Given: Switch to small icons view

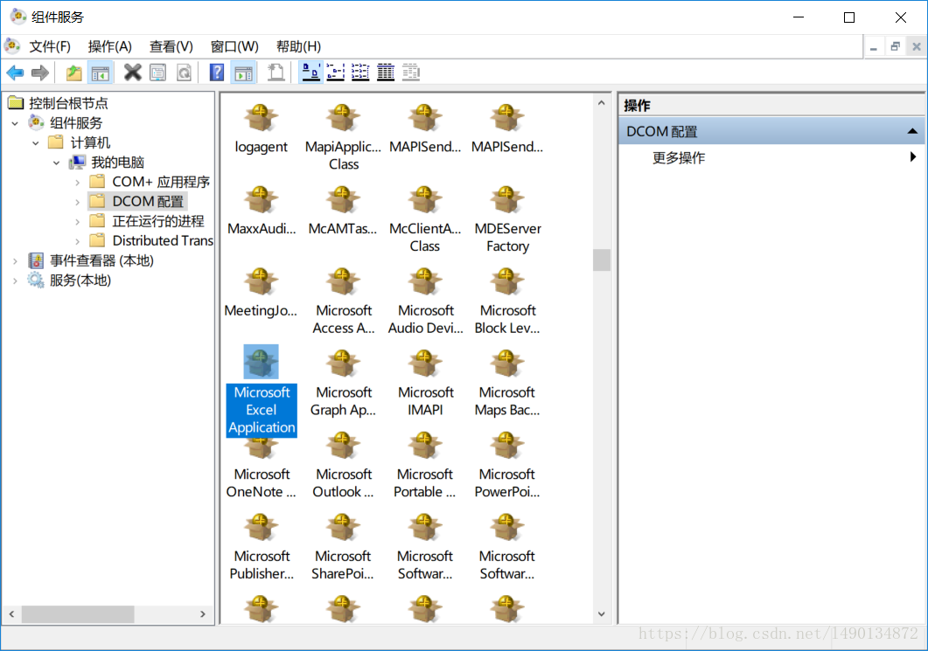Looking at the screenshot, I should [x=336, y=73].
